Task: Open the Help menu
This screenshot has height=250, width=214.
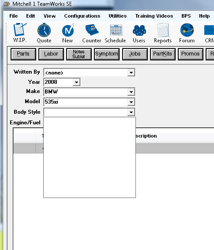Action: pyautogui.click(x=204, y=16)
